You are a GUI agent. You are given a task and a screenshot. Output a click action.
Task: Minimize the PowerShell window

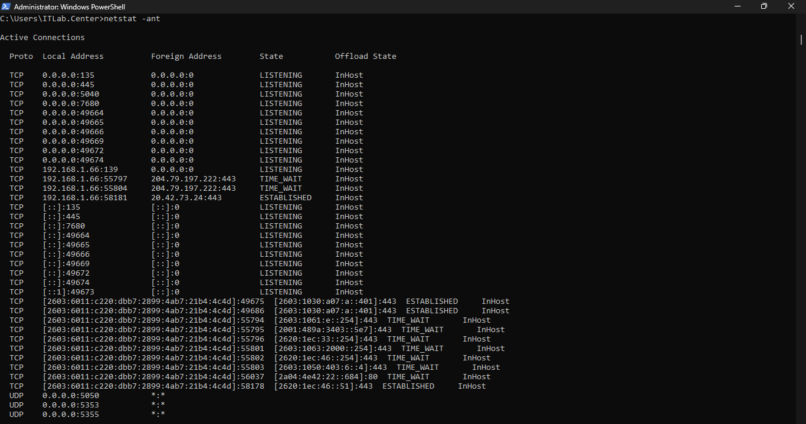pos(737,6)
